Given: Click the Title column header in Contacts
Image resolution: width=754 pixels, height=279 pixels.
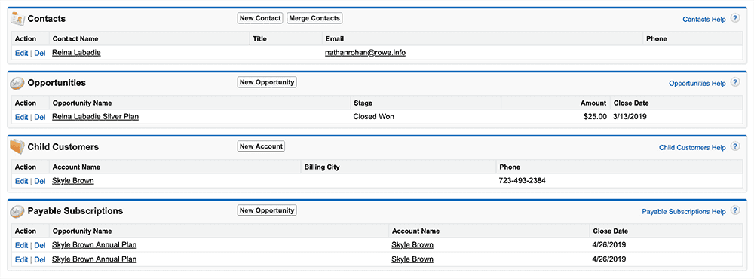Looking at the screenshot, I should 259,38.
